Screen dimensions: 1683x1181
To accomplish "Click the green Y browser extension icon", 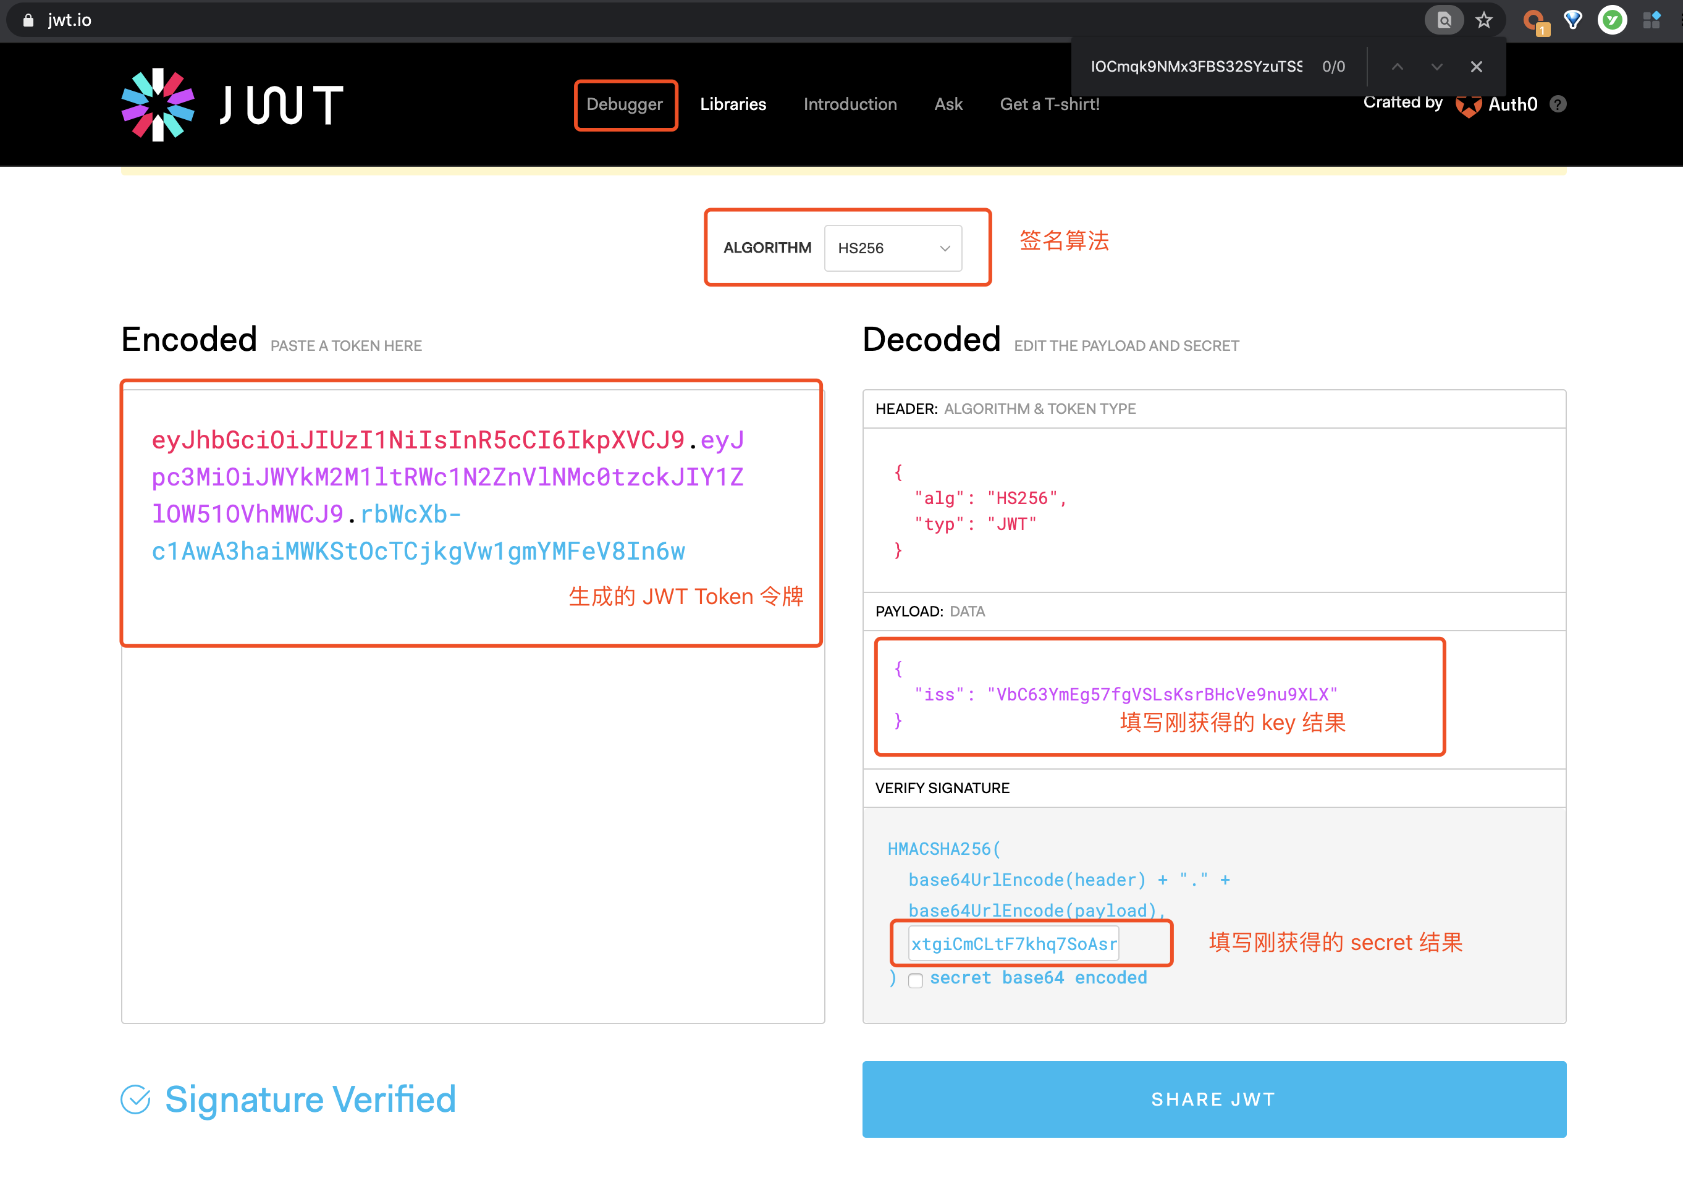I will pos(1612,20).
